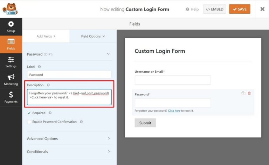
Task: Follow the 'Click here' reset link
Action: click(x=174, y=111)
